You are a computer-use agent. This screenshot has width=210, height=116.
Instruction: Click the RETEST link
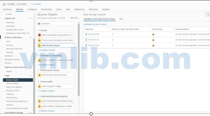tap(74, 18)
